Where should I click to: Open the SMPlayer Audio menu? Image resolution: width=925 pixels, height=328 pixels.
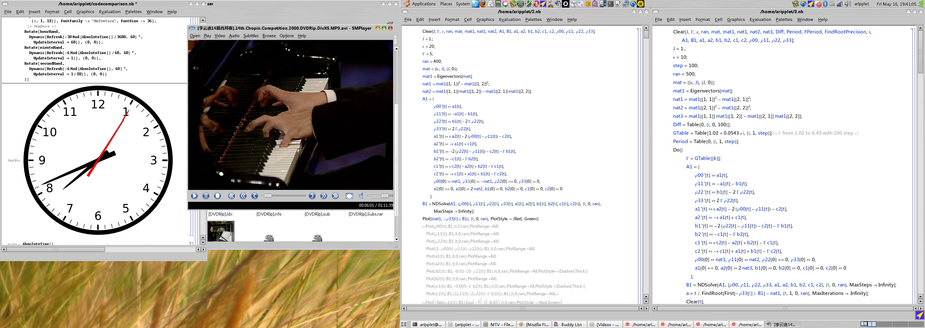[234, 36]
